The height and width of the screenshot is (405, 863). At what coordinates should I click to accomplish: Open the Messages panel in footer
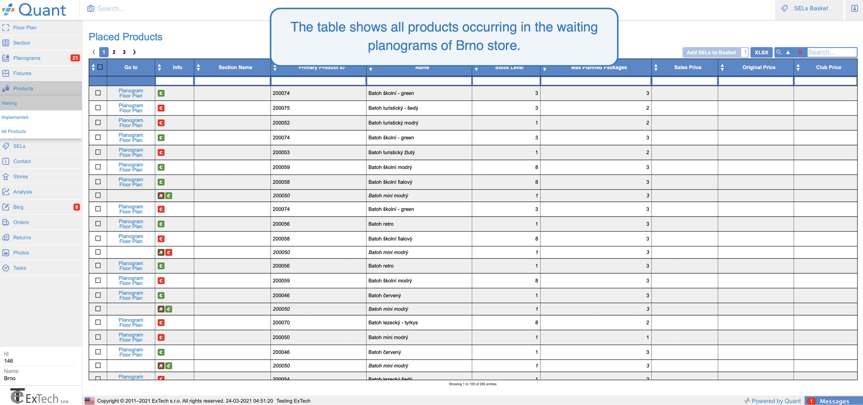point(834,401)
